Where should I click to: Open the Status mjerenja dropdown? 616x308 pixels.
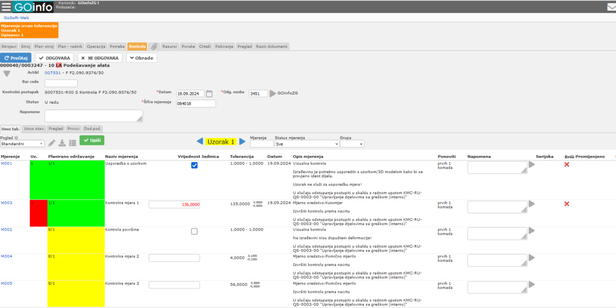(307, 144)
